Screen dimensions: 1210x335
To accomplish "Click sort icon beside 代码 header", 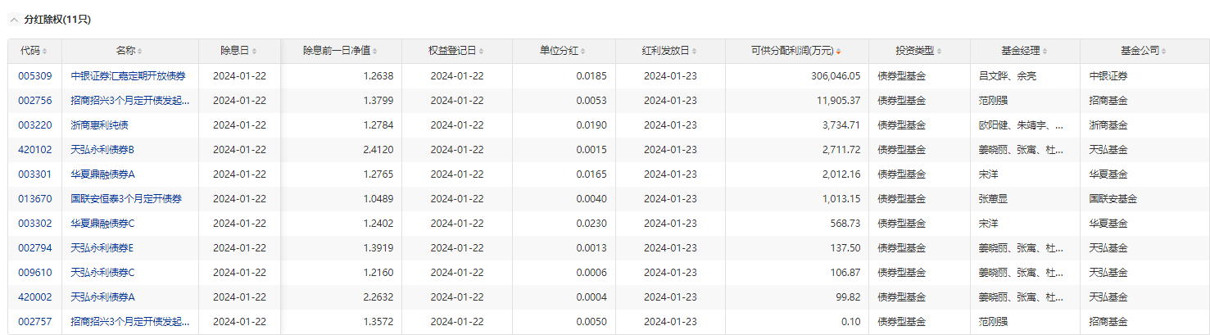I will point(45,51).
